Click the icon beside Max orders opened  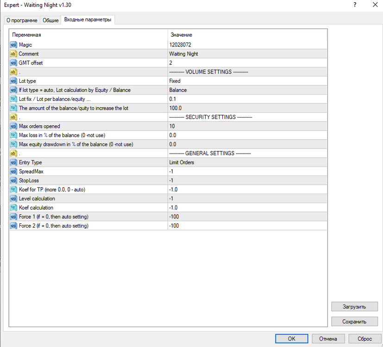(13, 126)
